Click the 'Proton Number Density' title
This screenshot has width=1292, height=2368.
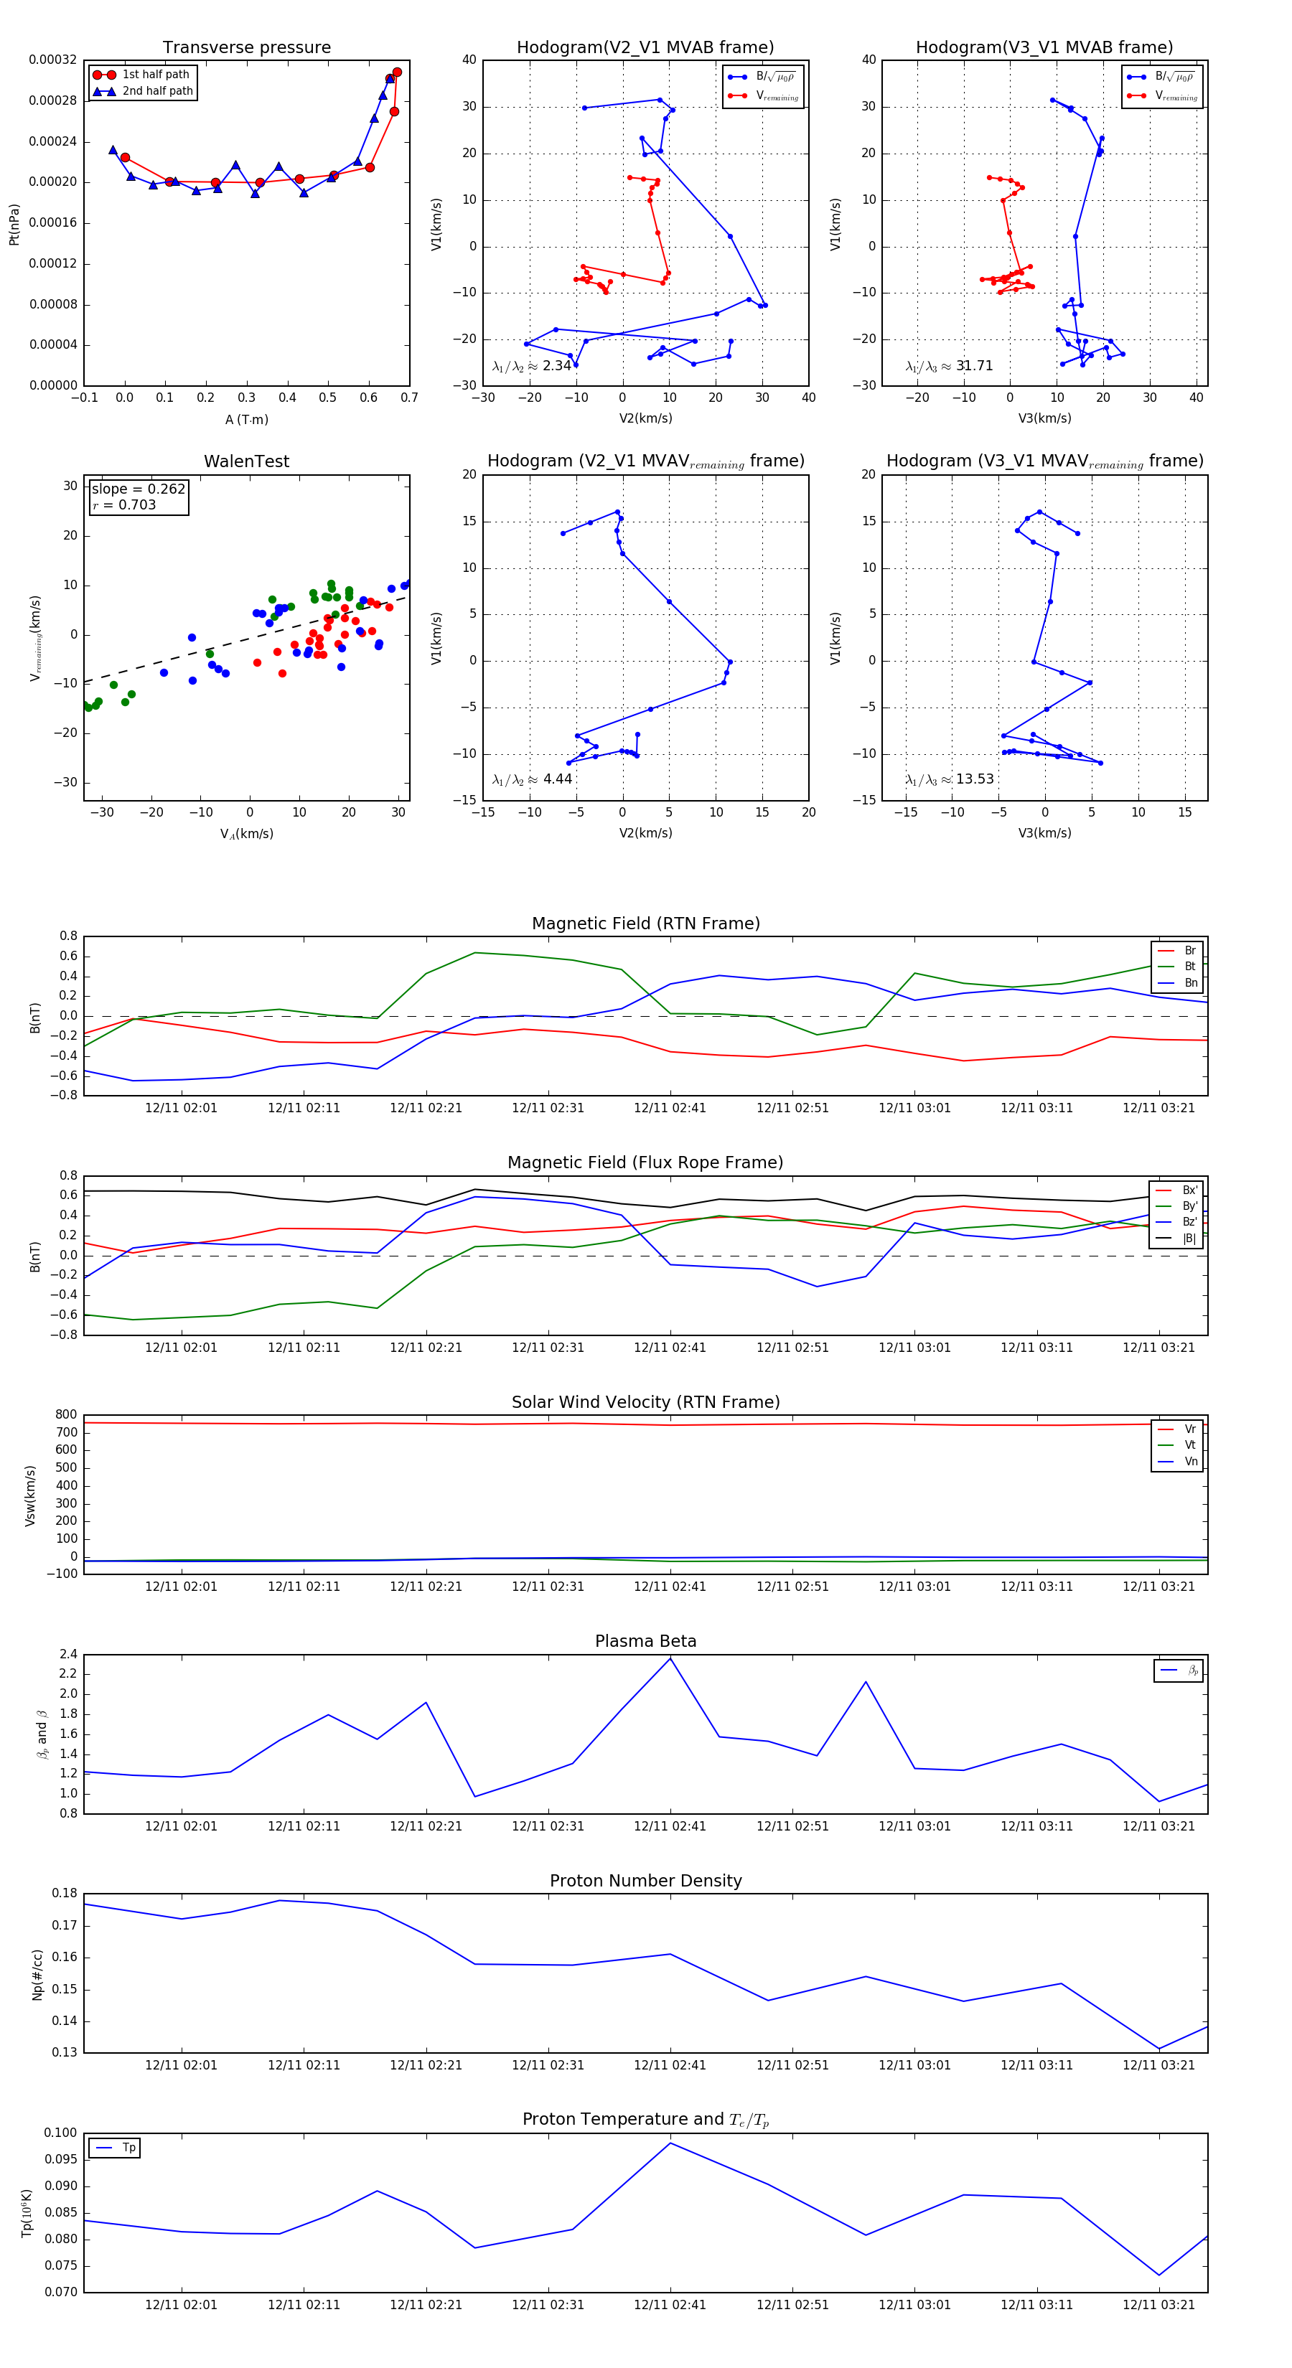pyautogui.click(x=645, y=1881)
